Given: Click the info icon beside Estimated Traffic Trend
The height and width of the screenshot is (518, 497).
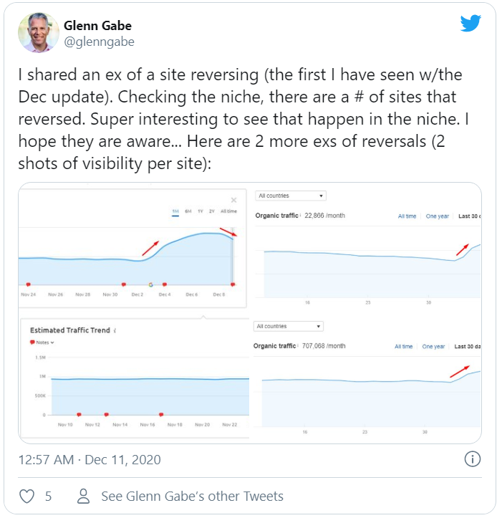Looking at the screenshot, I should (115, 330).
